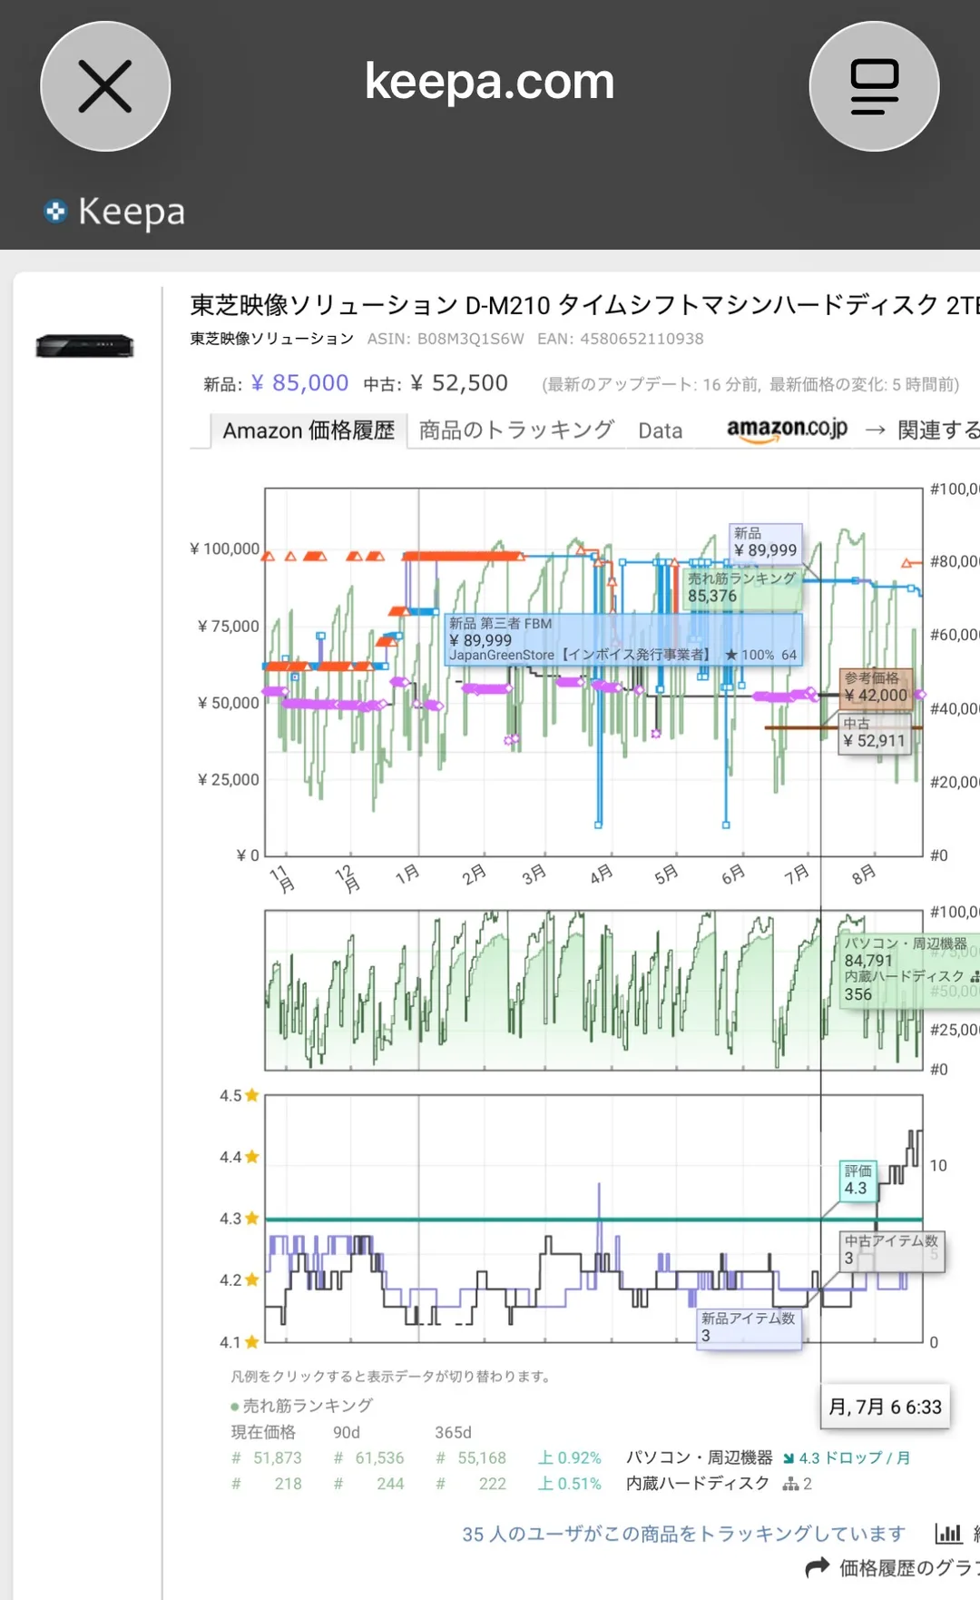The width and height of the screenshot is (980, 1600).
Task: Click EAN 4580652110938 text
Action: 621,339
